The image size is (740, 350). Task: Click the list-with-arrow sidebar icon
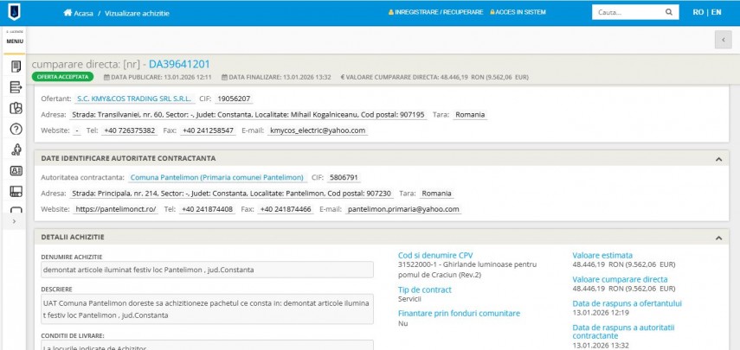pos(15,87)
